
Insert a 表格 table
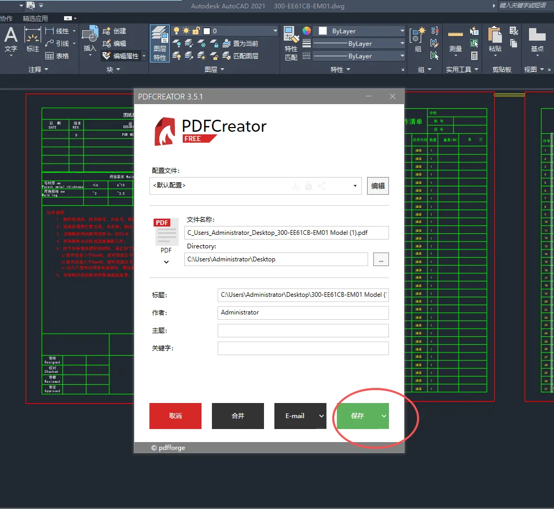(57, 56)
